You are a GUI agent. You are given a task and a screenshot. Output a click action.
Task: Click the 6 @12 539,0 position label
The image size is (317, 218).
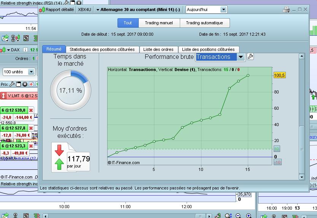click(14, 110)
